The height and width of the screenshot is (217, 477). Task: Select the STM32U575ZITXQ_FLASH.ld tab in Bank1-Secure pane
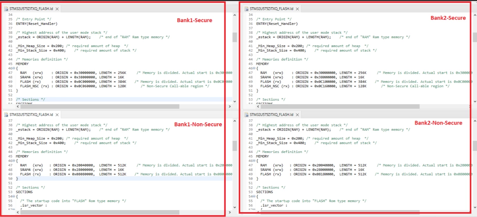click(32, 9)
